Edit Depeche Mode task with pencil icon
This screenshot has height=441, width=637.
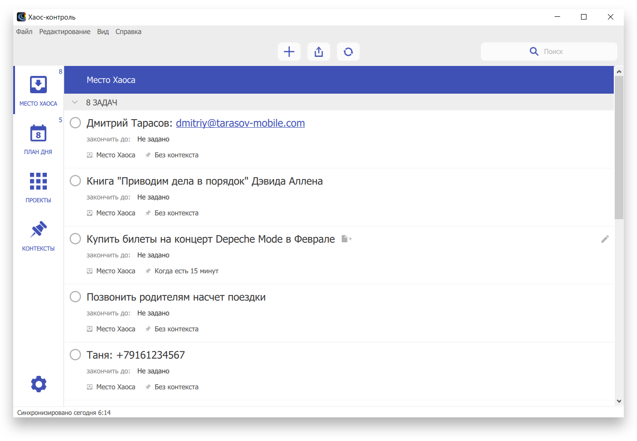[605, 239]
